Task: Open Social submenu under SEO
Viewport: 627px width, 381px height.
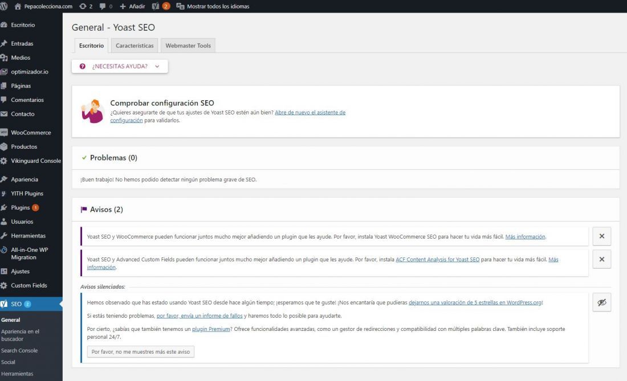Action: click(8, 362)
